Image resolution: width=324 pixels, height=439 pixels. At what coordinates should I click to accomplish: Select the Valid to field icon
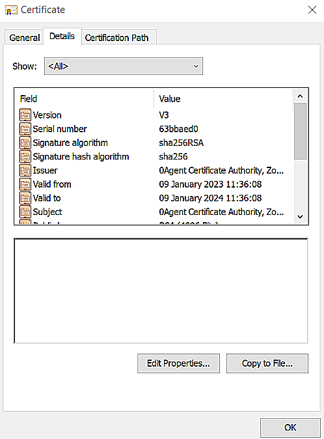(25, 198)
